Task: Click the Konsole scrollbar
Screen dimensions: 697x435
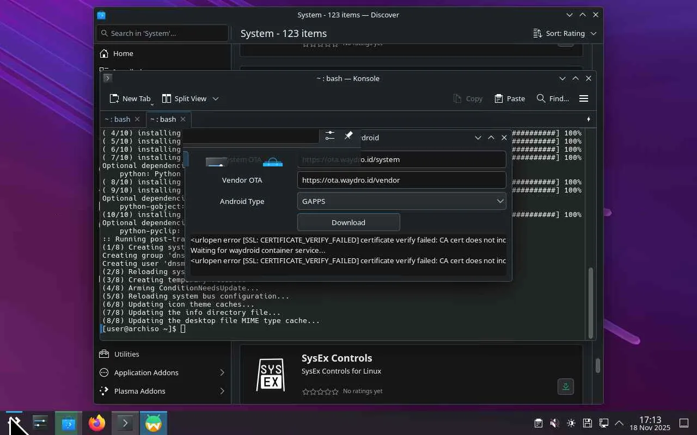Action: coord(591,302)
